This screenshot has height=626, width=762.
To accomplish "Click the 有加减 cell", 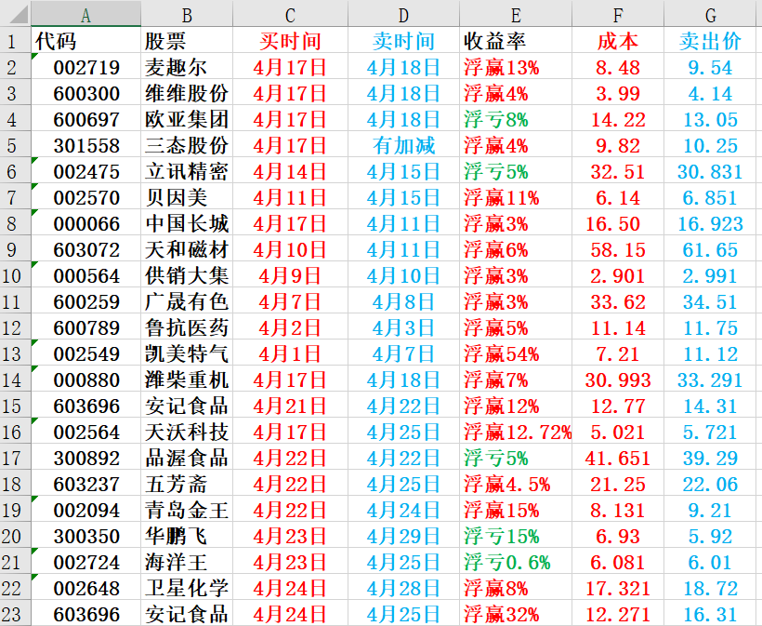I will coord(404,144).
